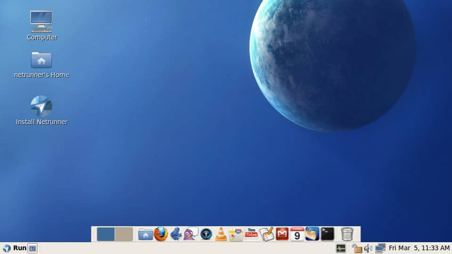
Task: Open the Gmail dock icon
Action: [282, 234]
